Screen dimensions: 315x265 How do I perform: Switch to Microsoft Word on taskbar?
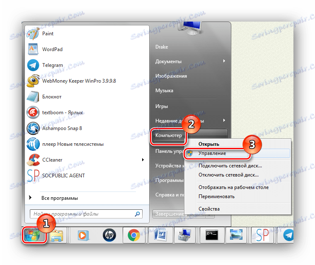click(x=160, y=235)
